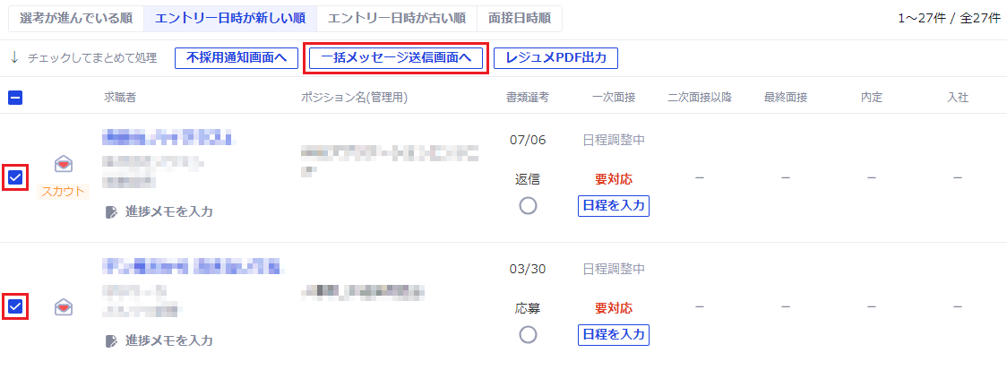Uncheck the first applicant's checkbox
Image resolution: width=1007 pixels, height=370 pixels.
pos(15,177)
